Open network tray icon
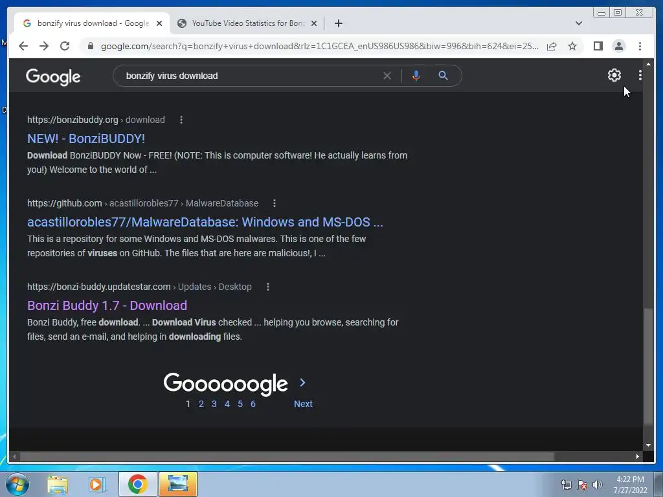 pyautogui.click(x=566, y=485)
